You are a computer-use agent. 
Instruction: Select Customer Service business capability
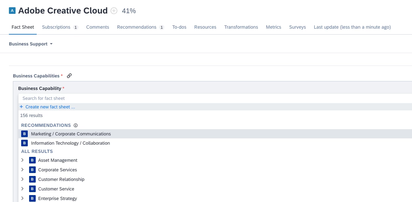(x=56, y=189)
